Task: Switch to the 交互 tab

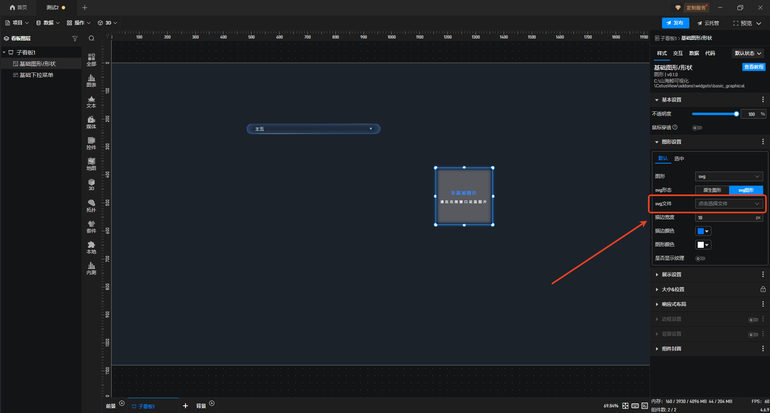Action: 678,53
